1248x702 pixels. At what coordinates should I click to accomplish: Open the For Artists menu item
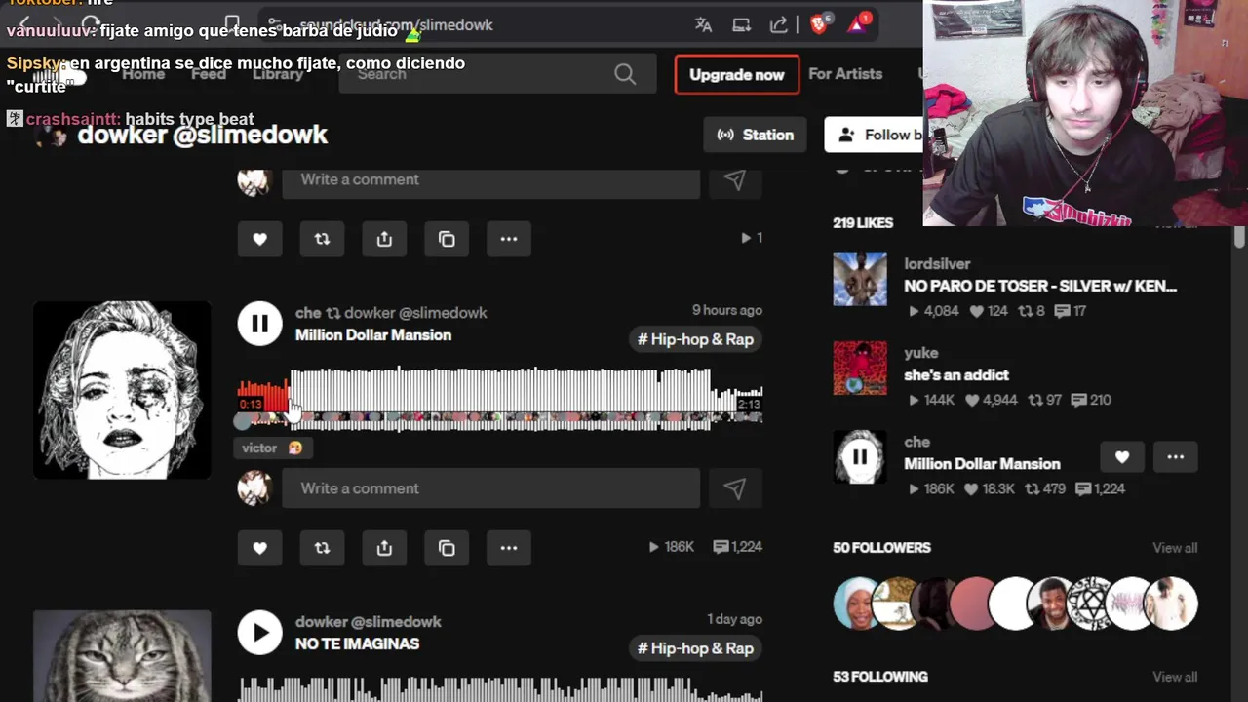click(845, 74)
